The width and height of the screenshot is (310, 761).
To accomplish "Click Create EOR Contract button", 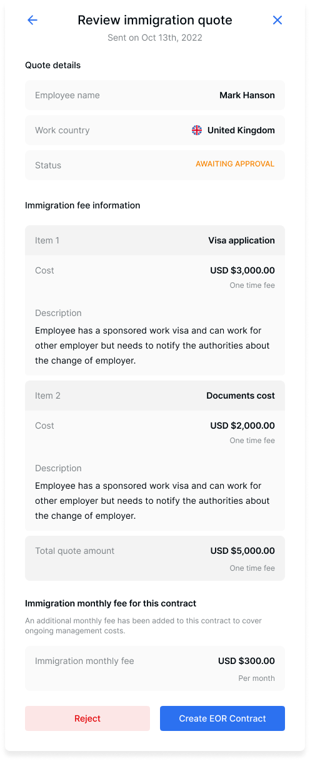I will click(x=222, y=718).
